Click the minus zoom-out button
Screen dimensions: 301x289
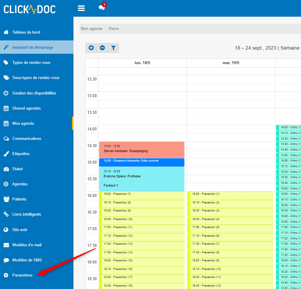[x=102, y=48]
